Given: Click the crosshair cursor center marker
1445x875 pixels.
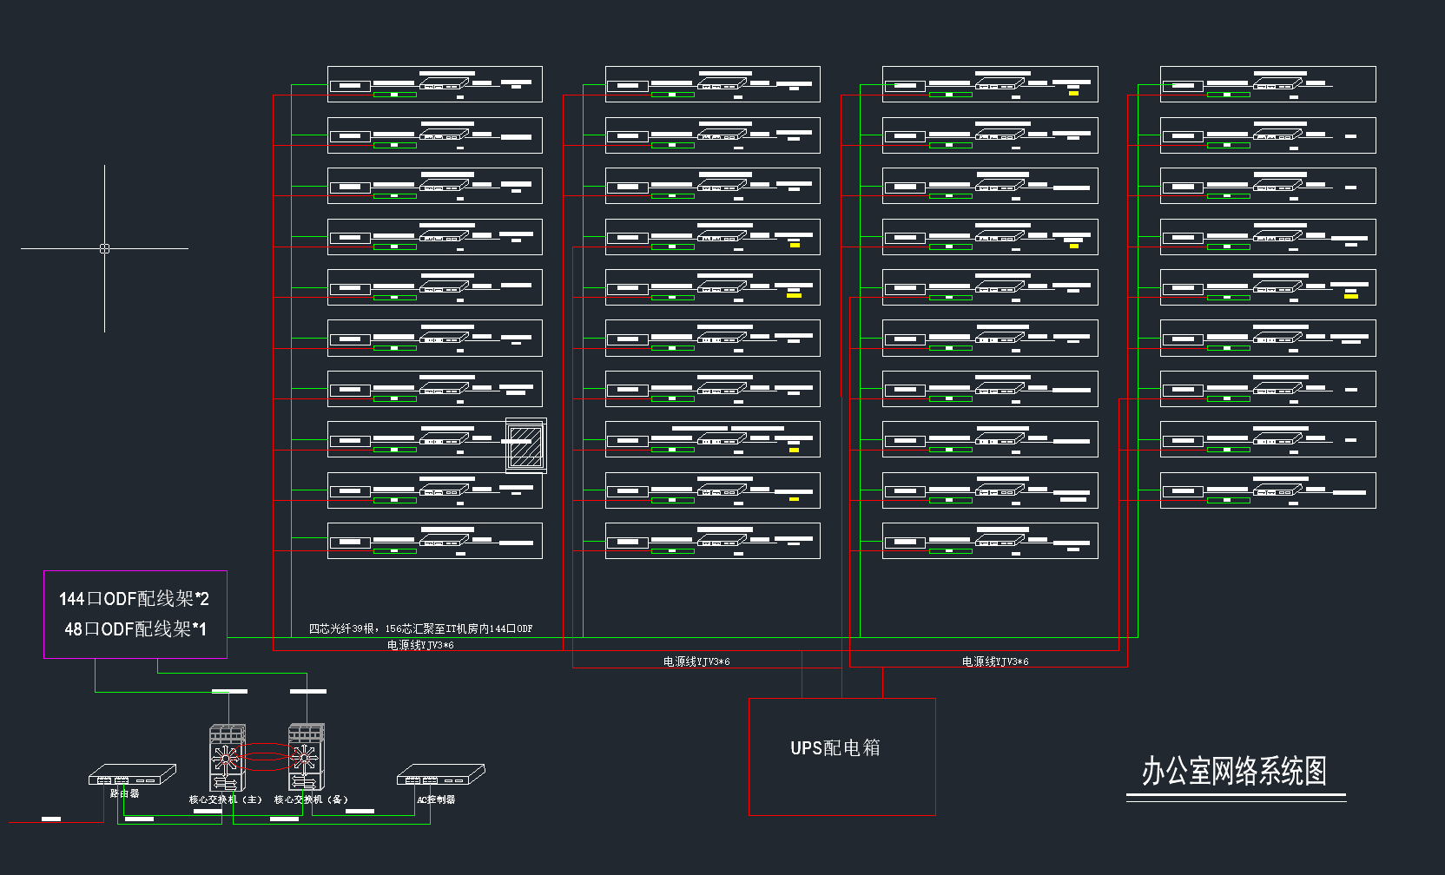Looking at the screenshot, I should coord(104,248).
